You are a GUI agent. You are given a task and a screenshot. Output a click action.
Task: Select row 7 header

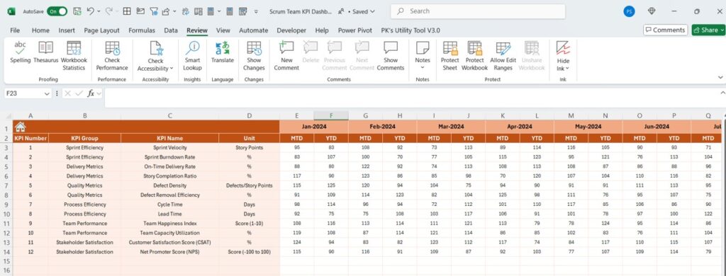pyautogui.click(x=6, y=185)
